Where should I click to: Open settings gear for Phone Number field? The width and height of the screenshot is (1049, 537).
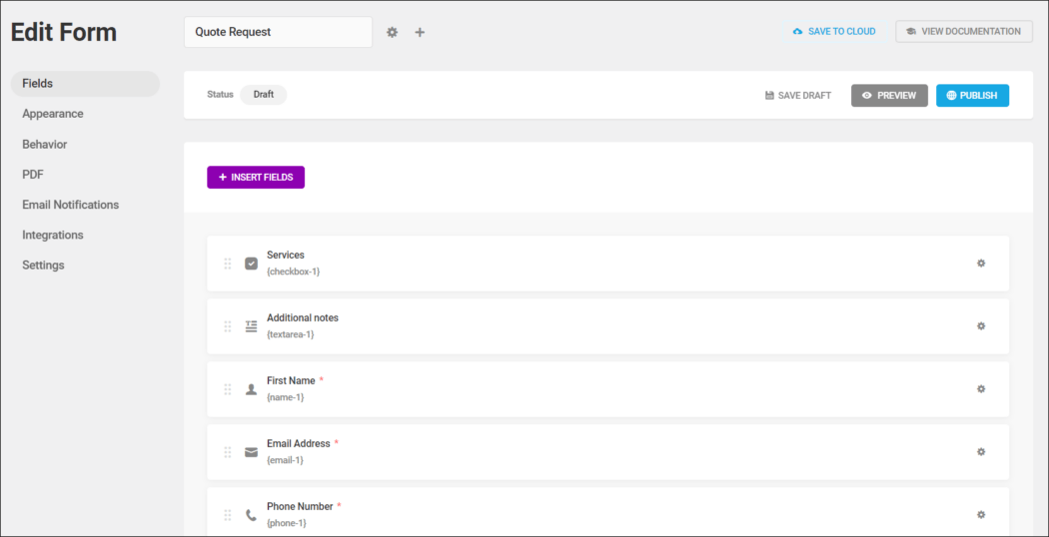click(x=981, y=515)
